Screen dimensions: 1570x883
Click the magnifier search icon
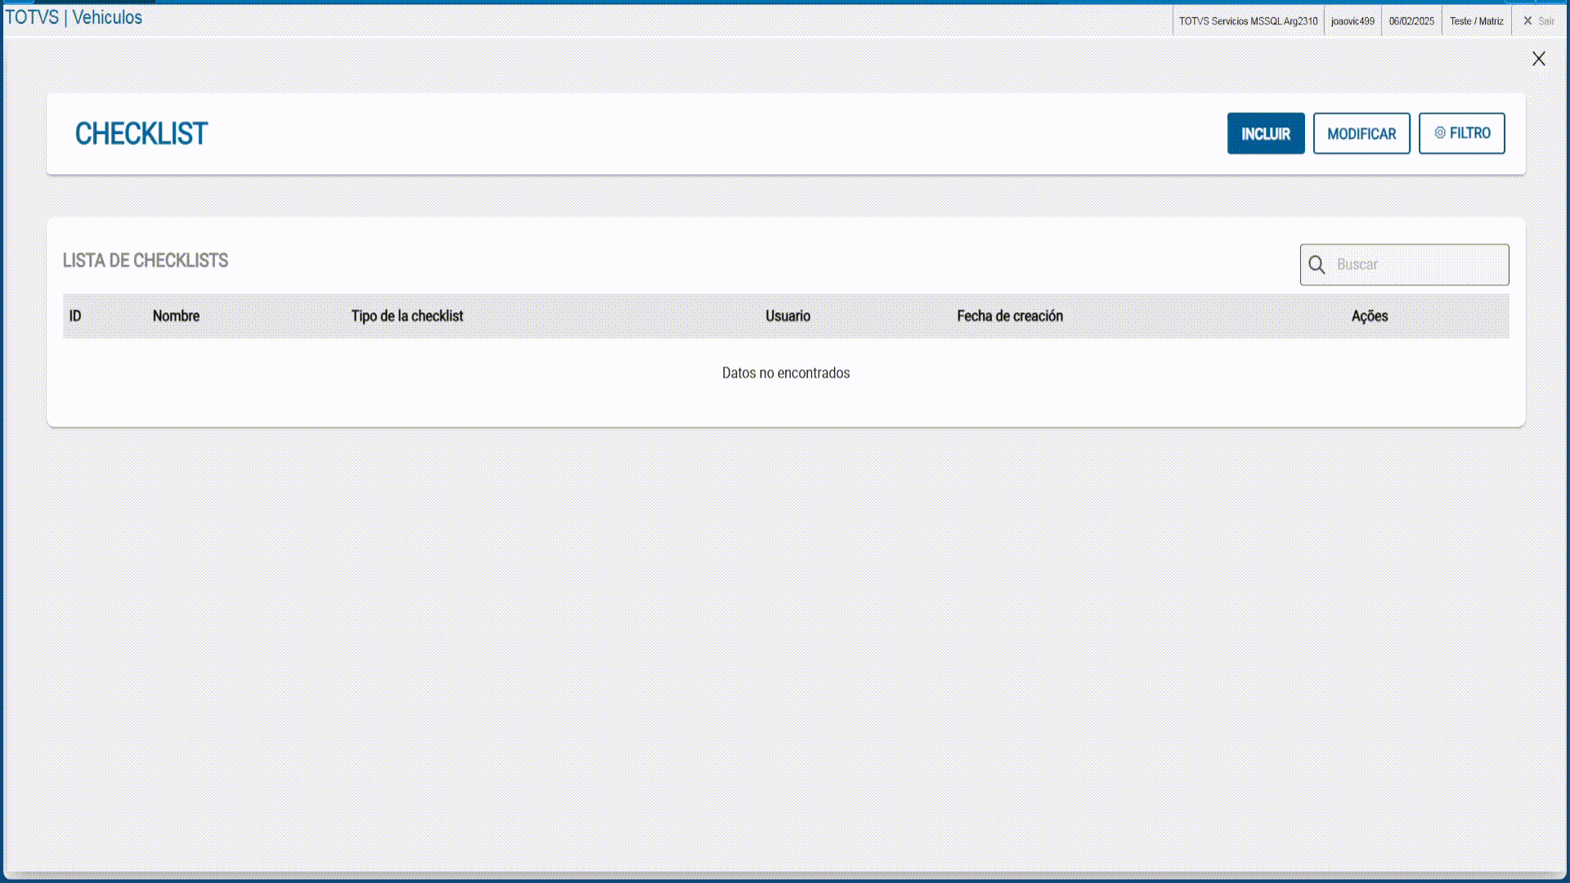pyautogui.click(x=1317, y=265)
